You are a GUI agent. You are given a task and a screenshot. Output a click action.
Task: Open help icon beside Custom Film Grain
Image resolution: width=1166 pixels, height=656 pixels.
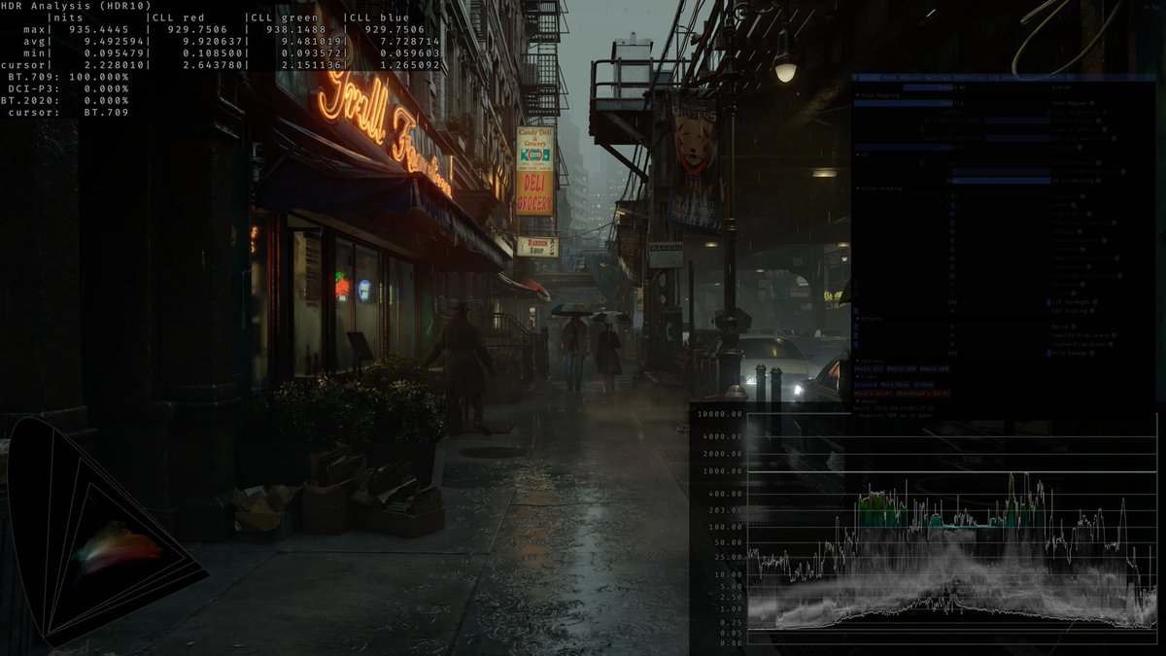(x=1111, y=344)
